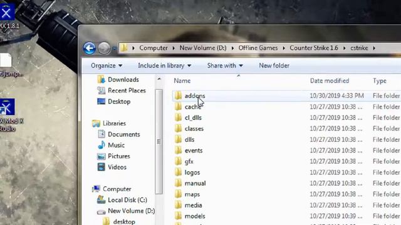Select the classes folder icon
Image resolution: width=401 pixels, height=225 pixels.
pos(178,128)
